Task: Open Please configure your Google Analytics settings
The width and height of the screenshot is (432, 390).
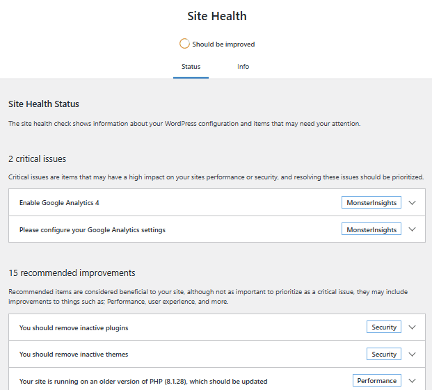Action: [93, 229]
